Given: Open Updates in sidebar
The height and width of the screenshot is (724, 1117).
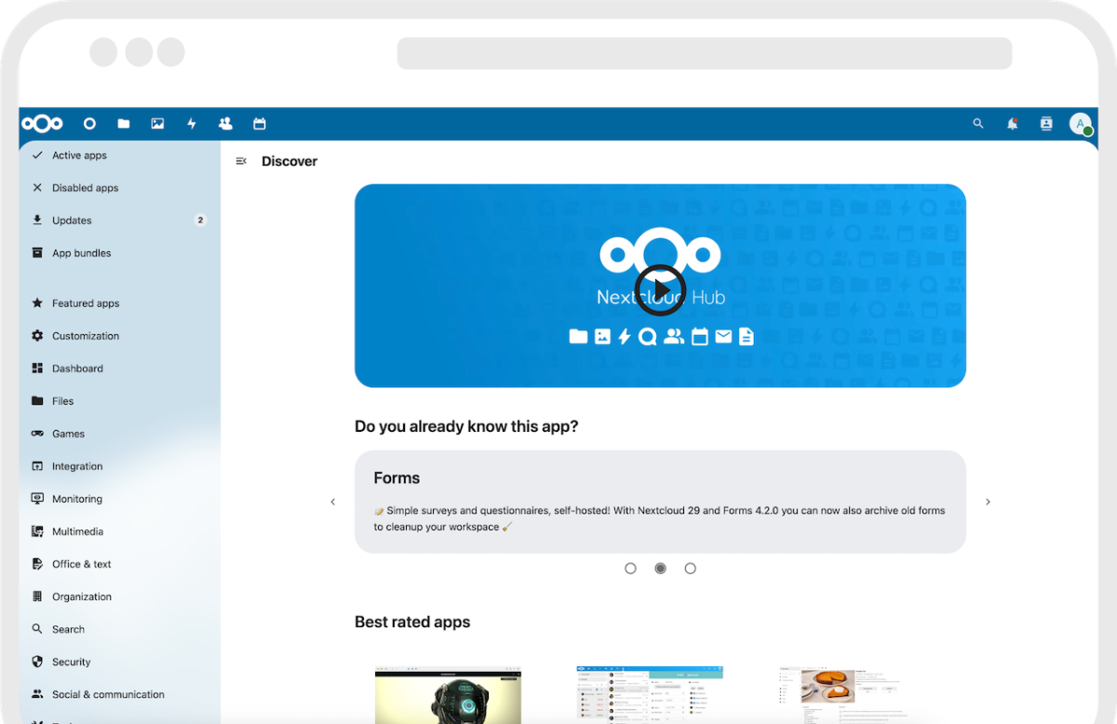Looking at the screenshot, I should click(x=119, y=221).
